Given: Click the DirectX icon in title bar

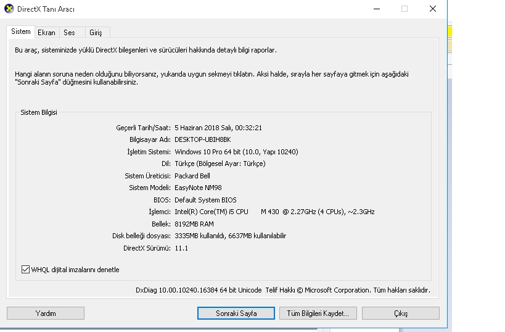Looking at the screenshot, I should click(x=9, y=9).
